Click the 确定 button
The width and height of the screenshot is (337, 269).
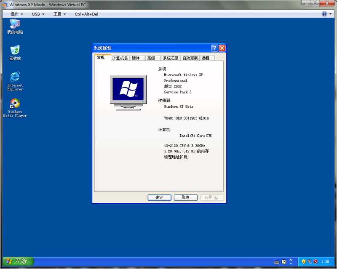click(159, 197)
